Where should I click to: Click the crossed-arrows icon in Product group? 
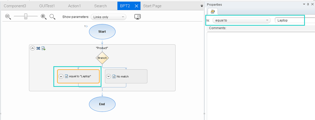coord(38,48)
